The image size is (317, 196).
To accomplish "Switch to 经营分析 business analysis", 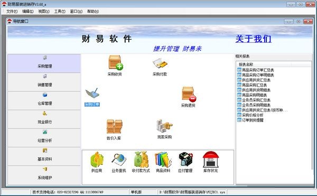I will pos(44,138).
